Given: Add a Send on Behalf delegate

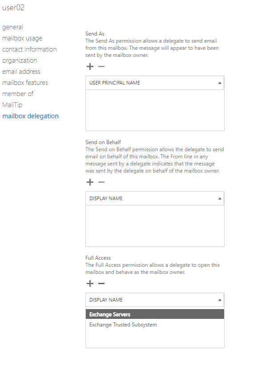Looking at the screenshot, I should tap(90, 182).
